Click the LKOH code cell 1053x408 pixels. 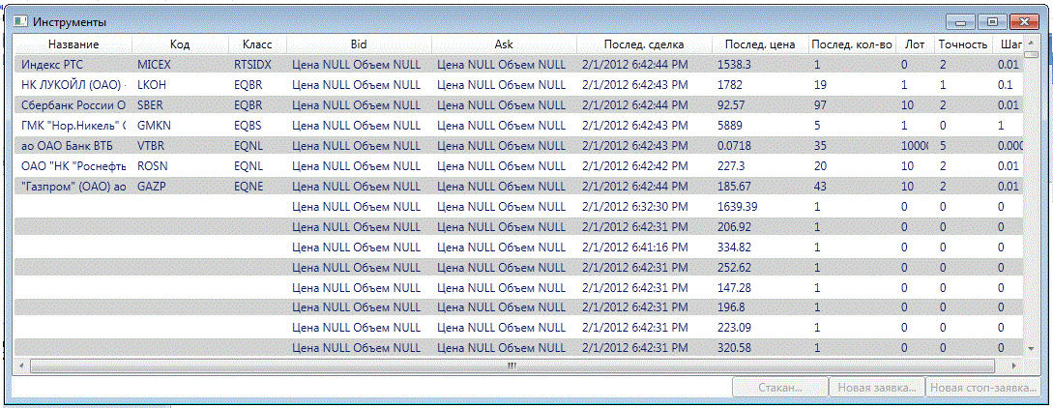point(151,85)
